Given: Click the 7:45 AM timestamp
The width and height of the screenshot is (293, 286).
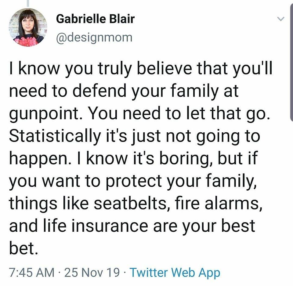Looking at the screenshot, I should pyautogui.click(x=32, y=272).
